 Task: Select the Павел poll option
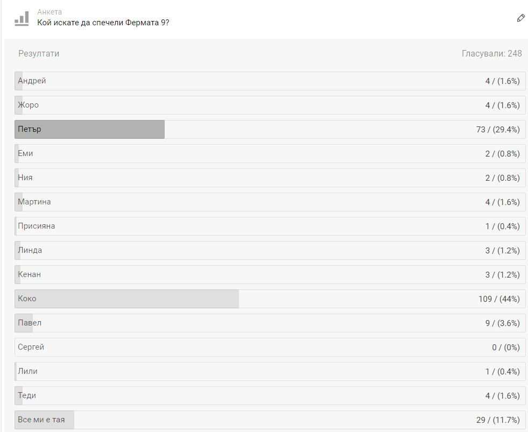pyautogui.click(x=270, y=323)
